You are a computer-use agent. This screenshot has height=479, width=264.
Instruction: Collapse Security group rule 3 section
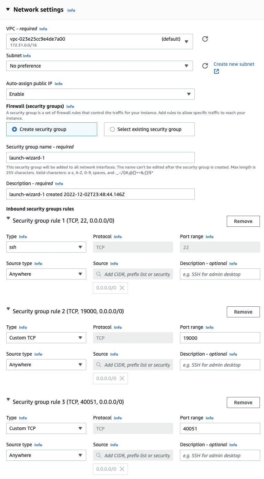pyautogui.click(x=8, y=399)
